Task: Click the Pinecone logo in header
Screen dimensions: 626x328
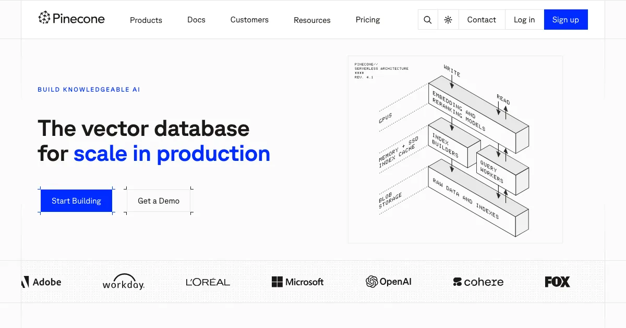Action: 71,19
